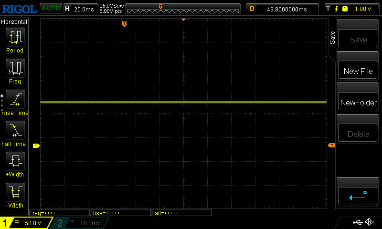Click the trigger position T marker on waveform

(124, 24)
